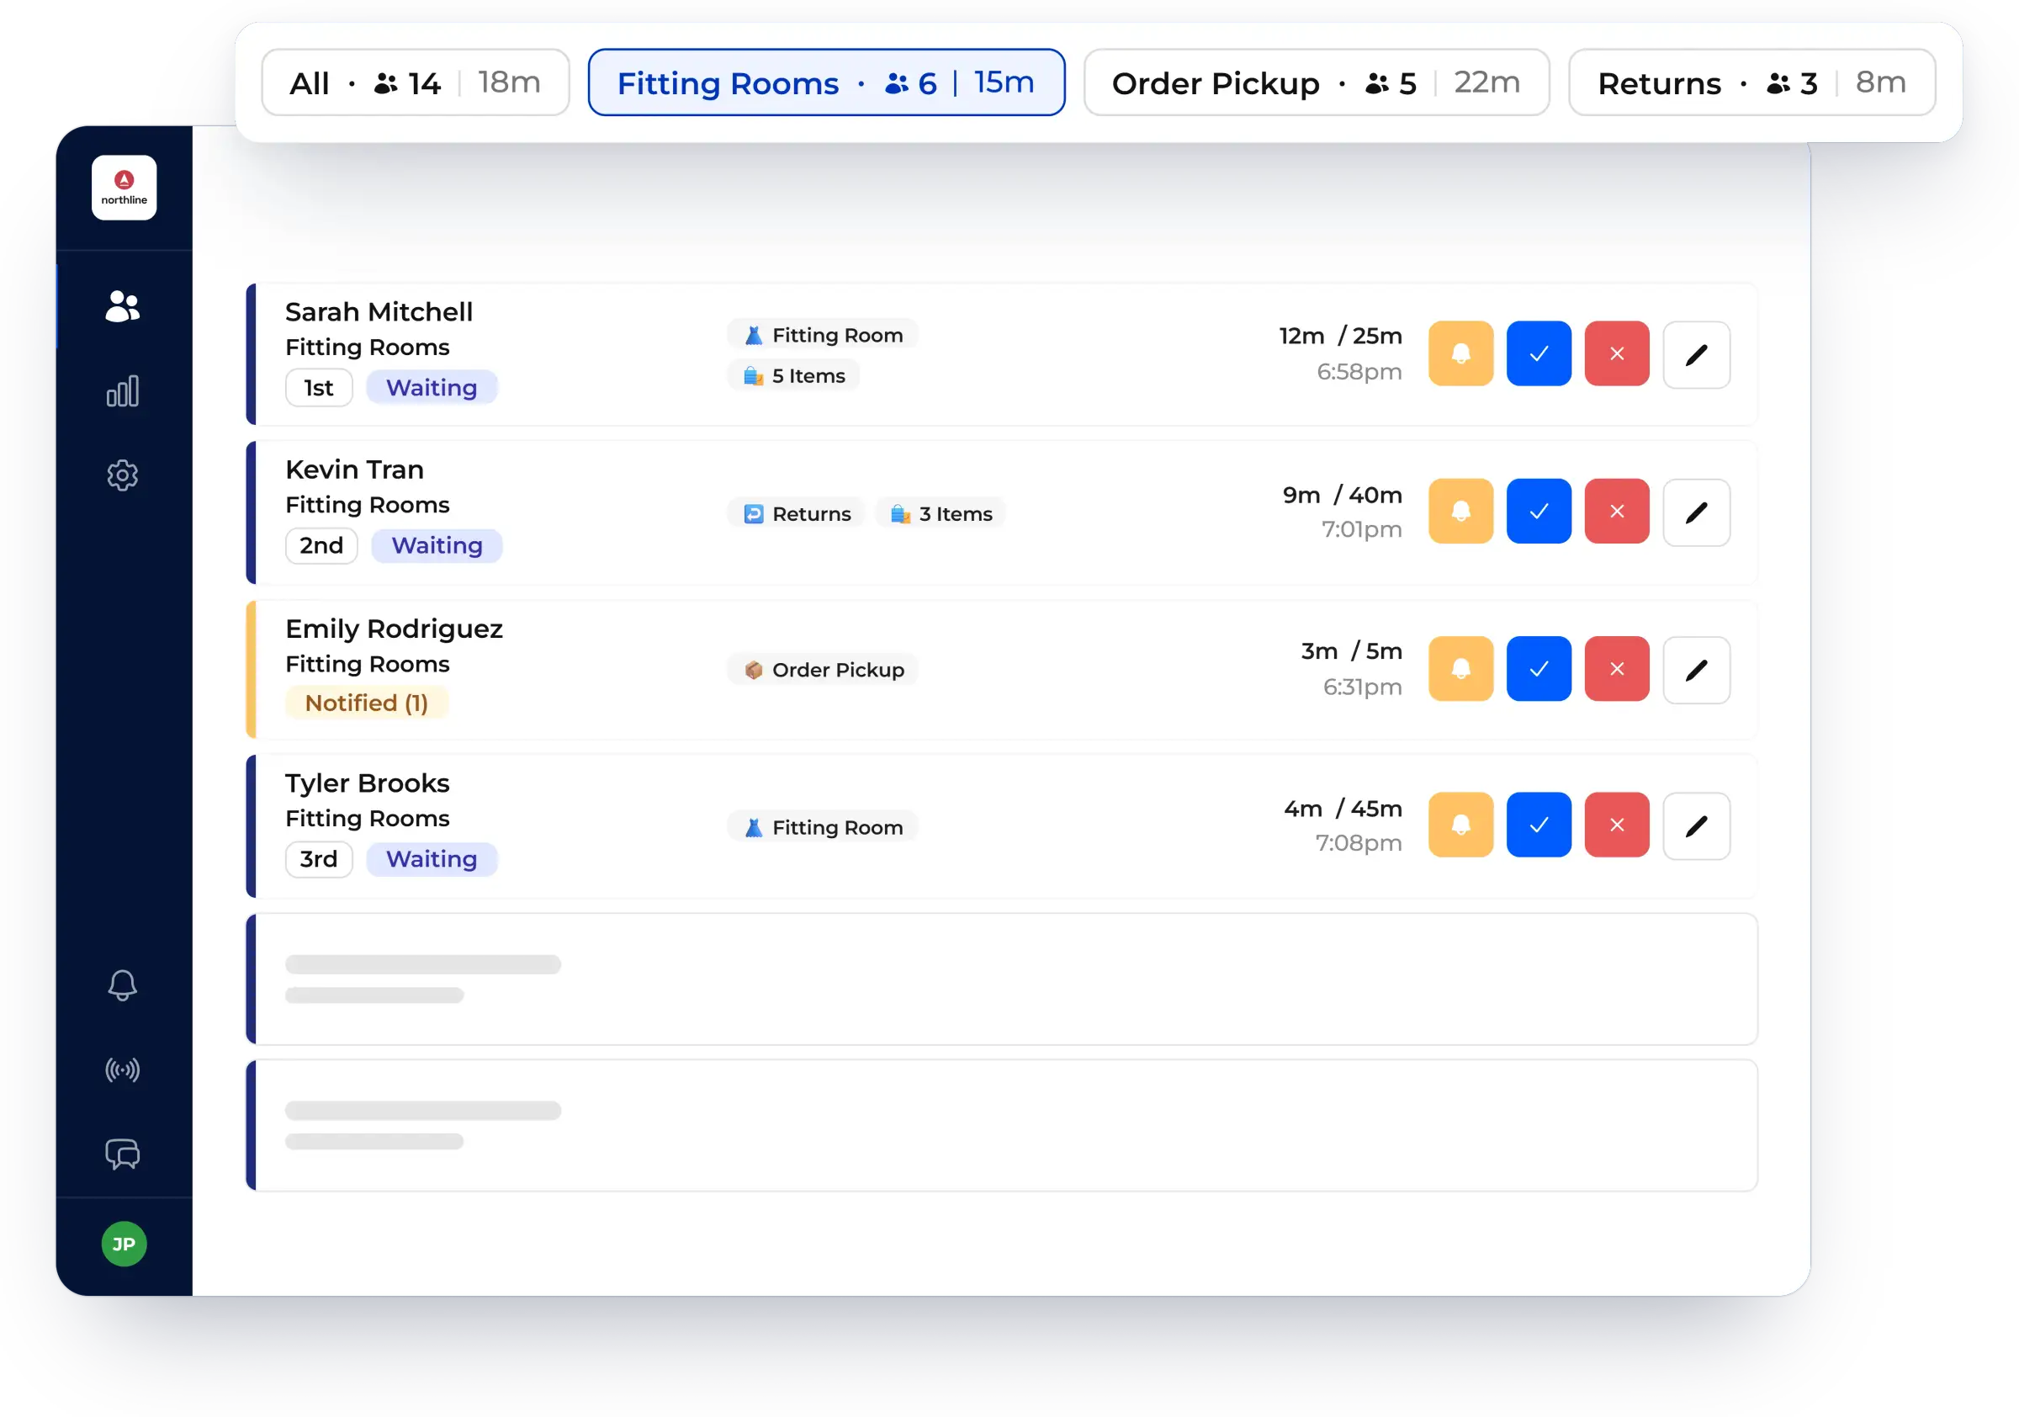Screen dimensions: 2019x1417
Task: Mark Tyler Brooks as served
Action: coord(1539,825)
